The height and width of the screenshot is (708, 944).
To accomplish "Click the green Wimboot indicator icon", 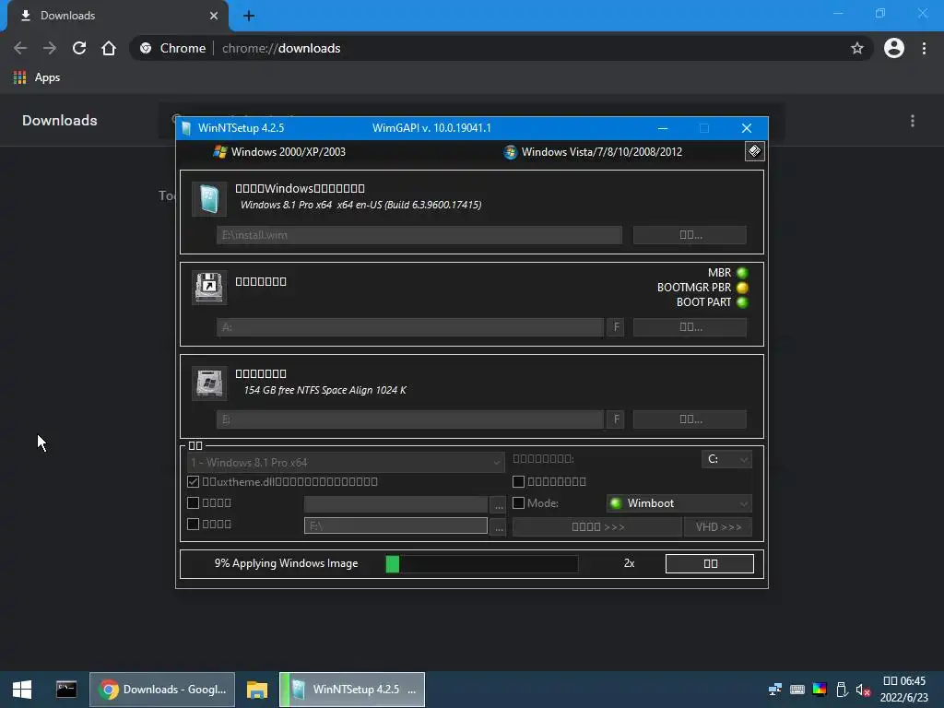I will 615,503.
